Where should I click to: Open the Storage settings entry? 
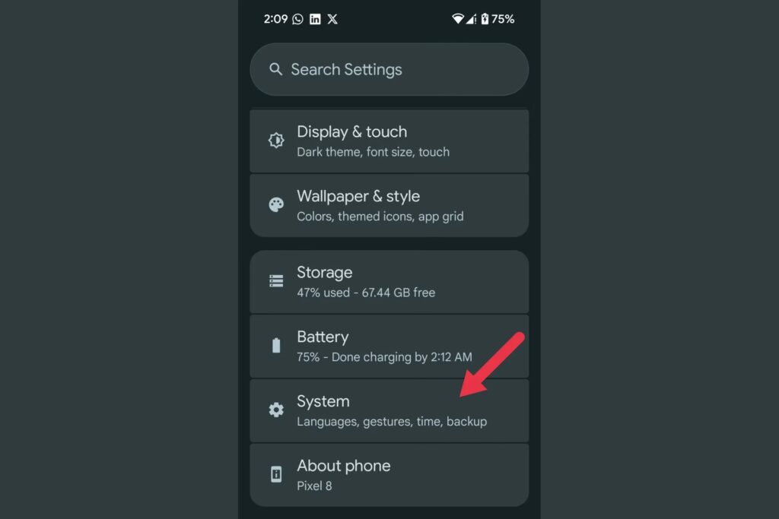[389, 282]
